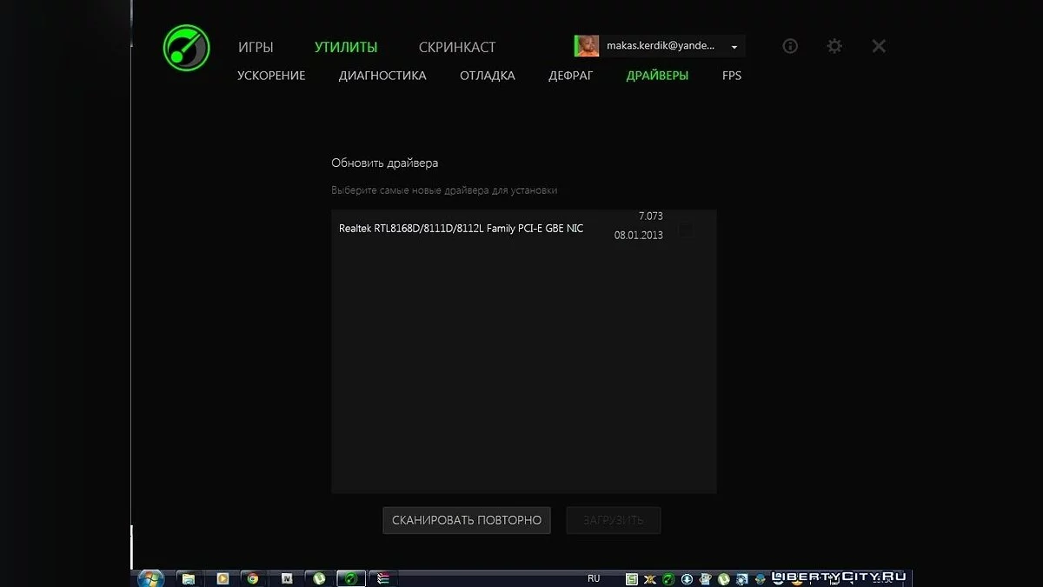Open the FPS section
Screen dimensions: 1043x587
[731, 76]
